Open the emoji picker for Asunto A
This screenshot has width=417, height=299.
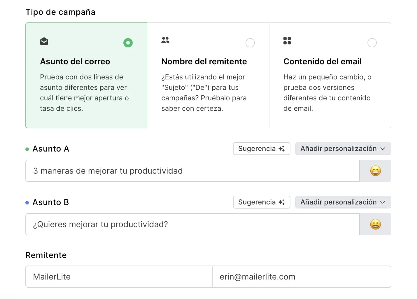point(375,171)
